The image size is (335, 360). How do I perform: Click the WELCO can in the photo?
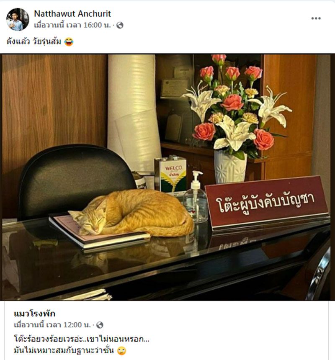point(170,175)
